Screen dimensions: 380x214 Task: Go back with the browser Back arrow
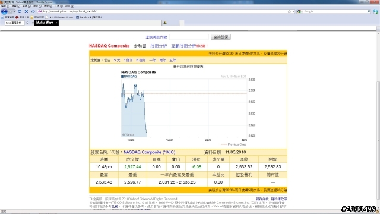4,11
